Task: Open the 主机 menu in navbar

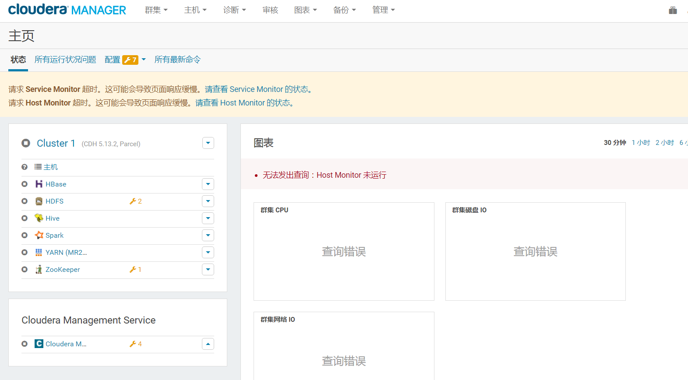Action: pyautogui.click(x=195, y=10)
